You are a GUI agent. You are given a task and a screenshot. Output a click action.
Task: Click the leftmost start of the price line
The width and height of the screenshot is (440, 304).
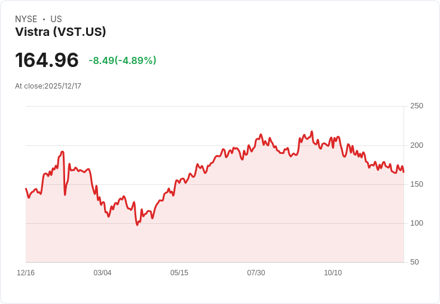pyautogui.click(x=26, y=189)
